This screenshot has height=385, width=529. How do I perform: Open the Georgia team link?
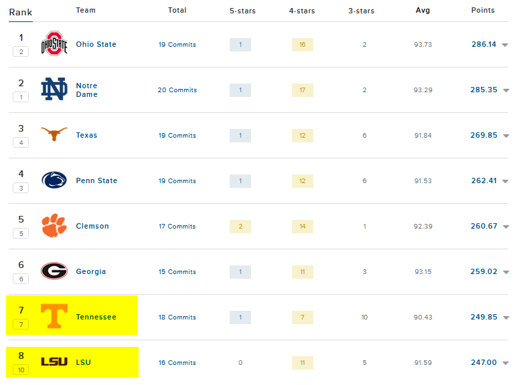tap(91, 271)
